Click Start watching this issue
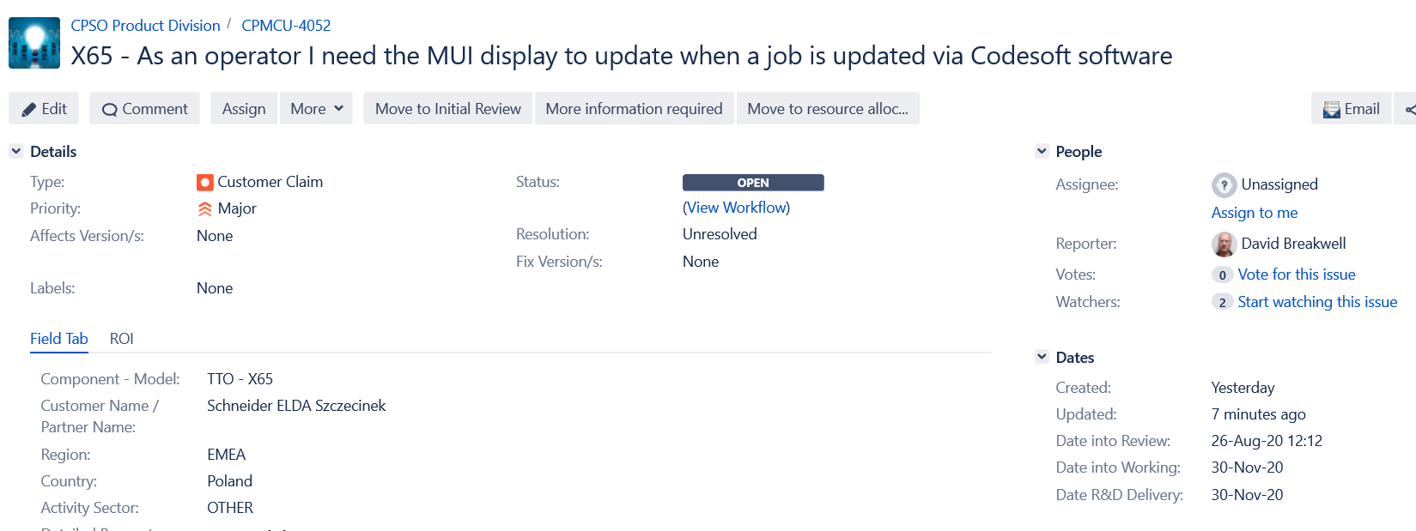 pyautogui.click(x=1317, y=302)
